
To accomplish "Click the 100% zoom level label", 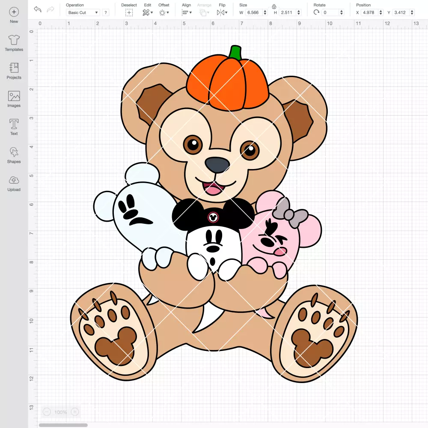I will click(61, 412).
